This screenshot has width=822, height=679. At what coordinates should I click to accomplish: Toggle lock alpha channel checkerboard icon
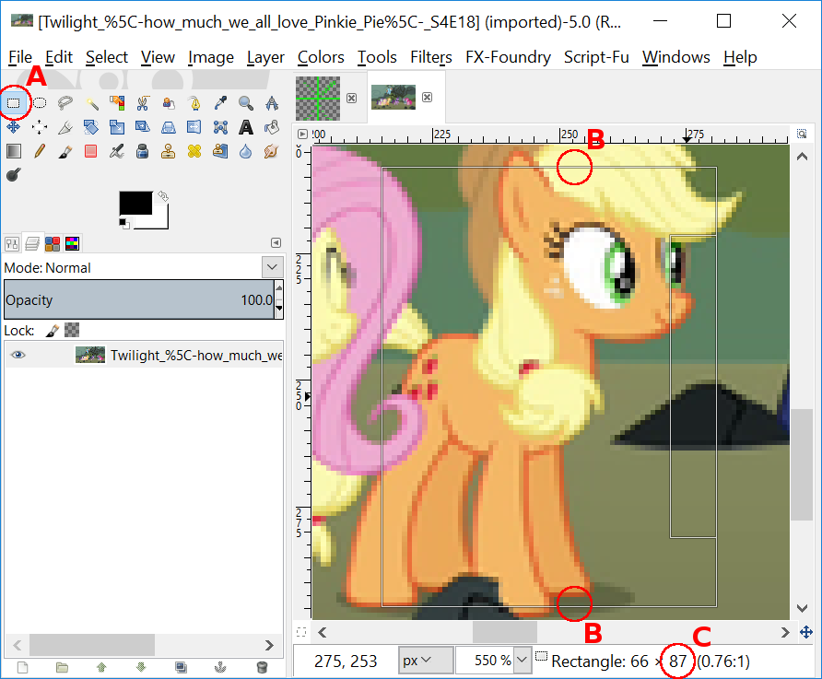72,330
